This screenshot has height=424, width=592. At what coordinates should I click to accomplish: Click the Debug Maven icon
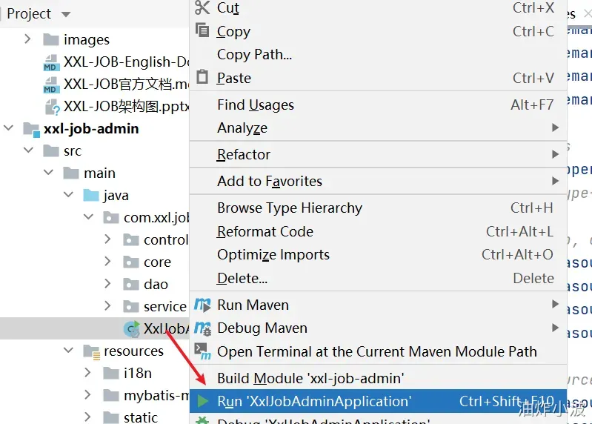point(202,328)
